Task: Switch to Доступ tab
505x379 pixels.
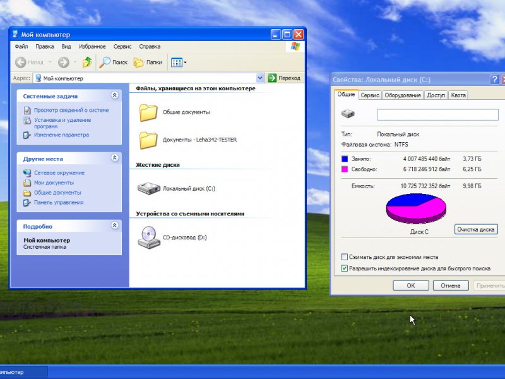Action: coord(436,95)
